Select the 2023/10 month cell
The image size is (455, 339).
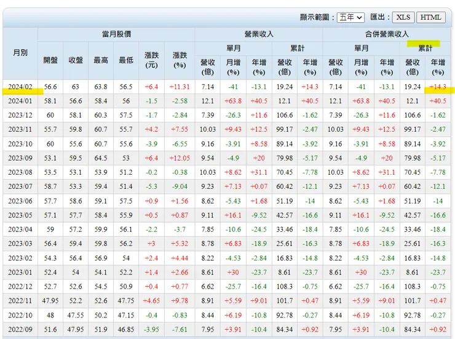(20, 144)
